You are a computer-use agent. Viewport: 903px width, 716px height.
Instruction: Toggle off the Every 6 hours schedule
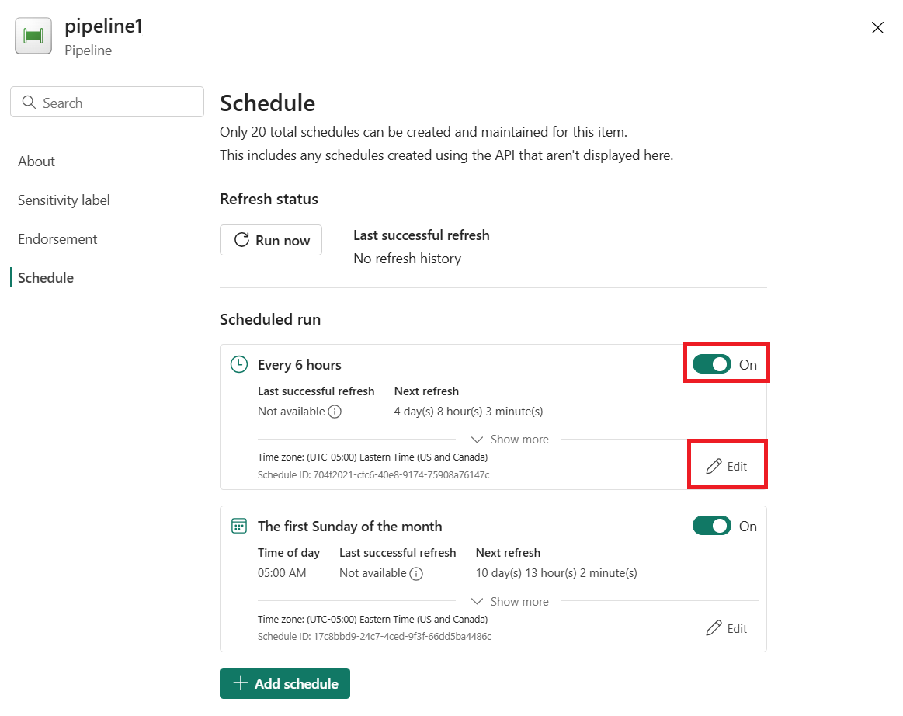(712, 364)
